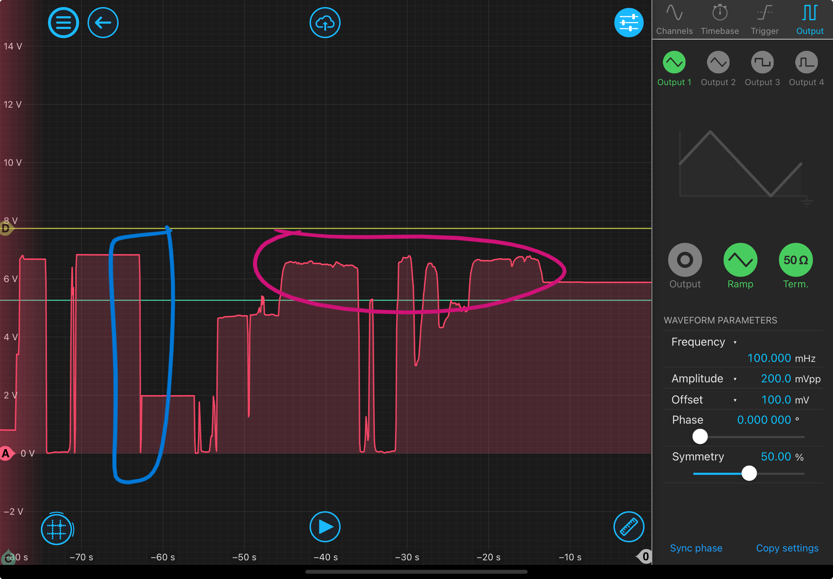This screenshot has width=833, height=579.
Task: Click the trigger position 0 marker
Action: [645, 556]
